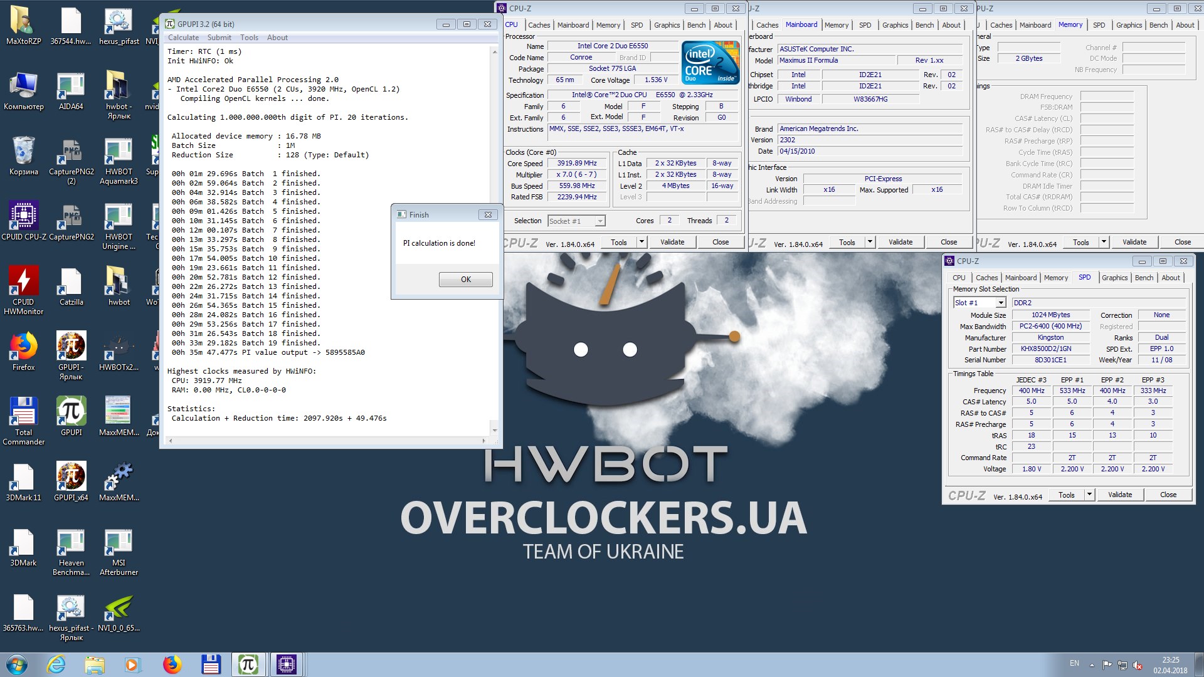The height and width of the screenshot is (677, 1204).
Task: Click GPUPI horizontal scrollbar track
Action: coord(327,441)
